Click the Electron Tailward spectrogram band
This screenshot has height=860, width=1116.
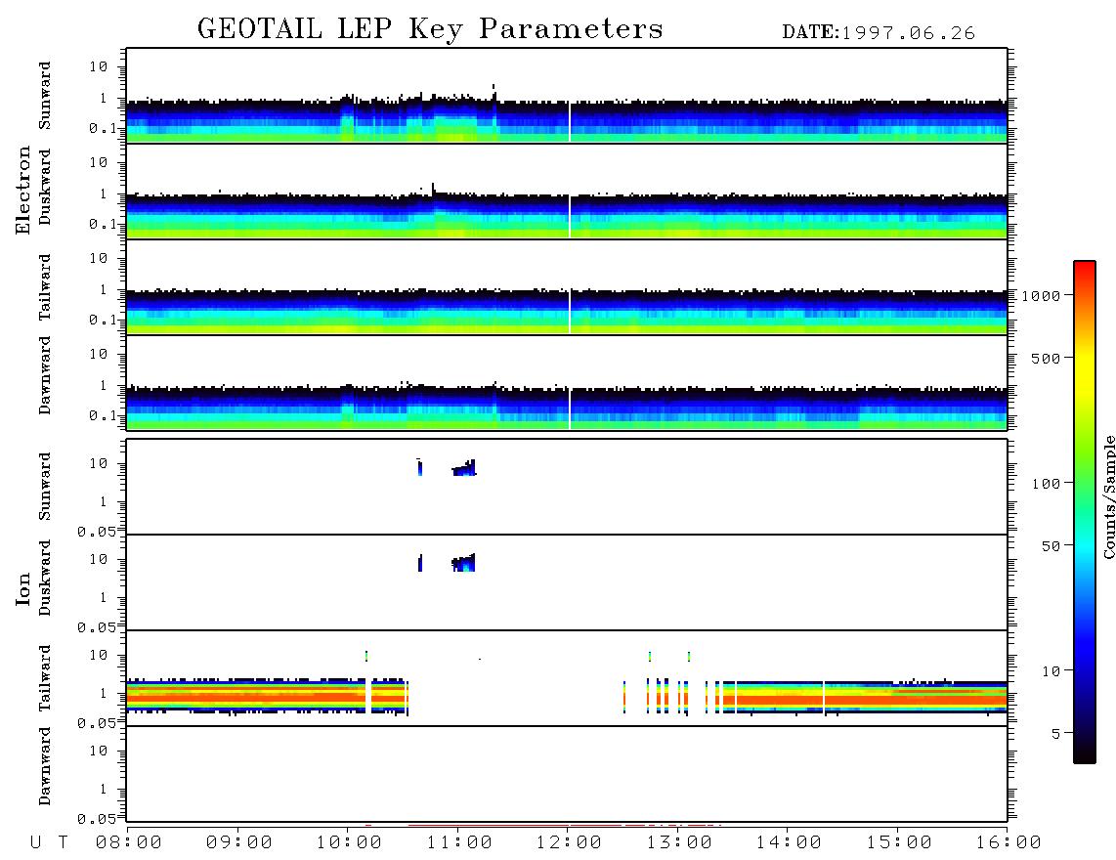point(567,311)
